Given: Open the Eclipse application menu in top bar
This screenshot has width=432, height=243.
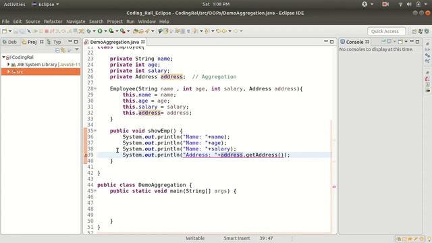Looking at the screenshot, I should [45, 4].
